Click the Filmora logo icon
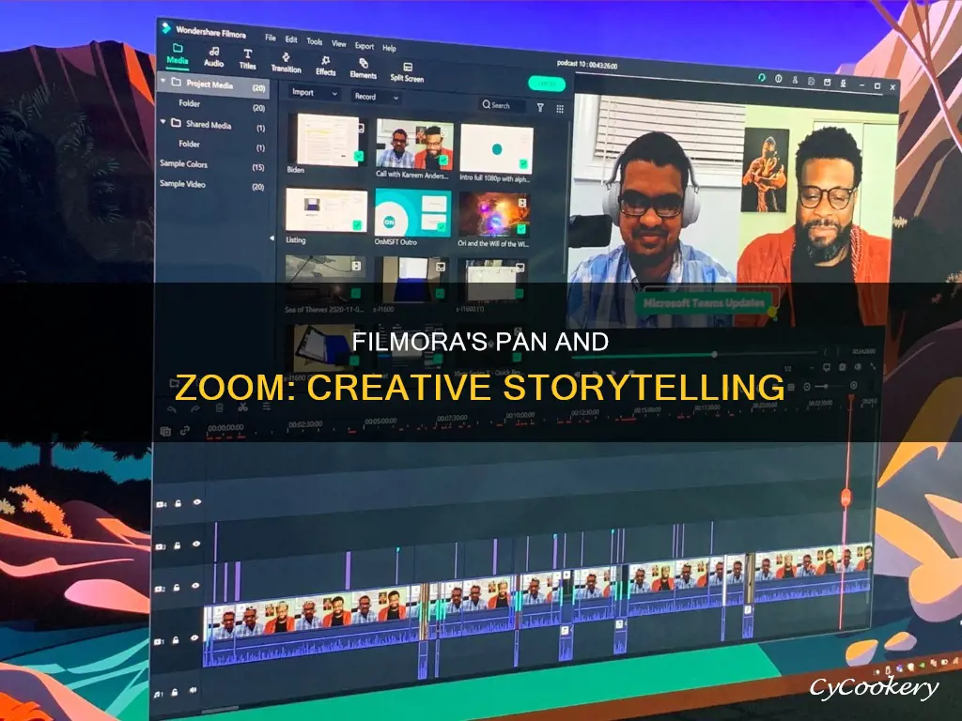The height and width of the screenshot is (721, 962). coord(165,27)
